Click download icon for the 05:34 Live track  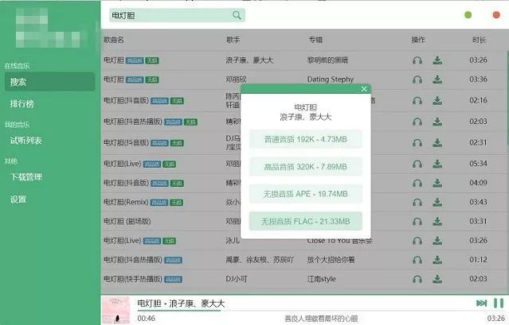pos(437,164)
